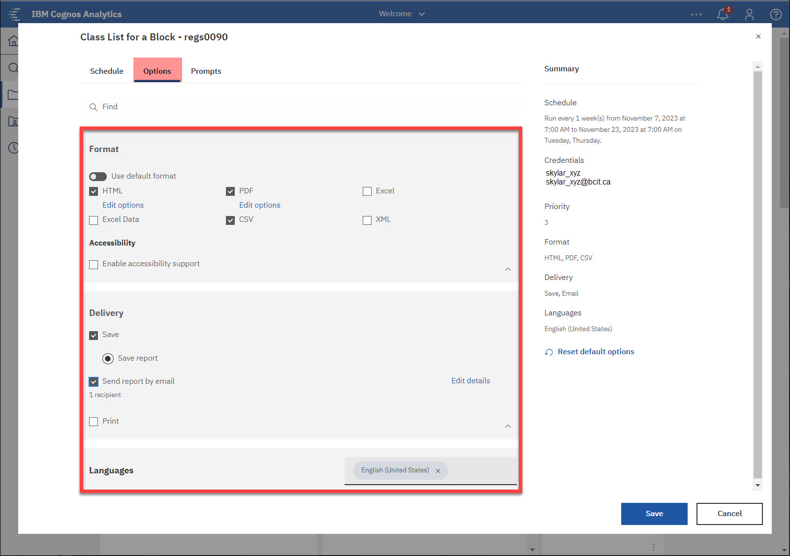Click summary scrollbar down arrow
The width and height of the screenshot is (790, 556).
pyautogui.click(x=758, y=485)
